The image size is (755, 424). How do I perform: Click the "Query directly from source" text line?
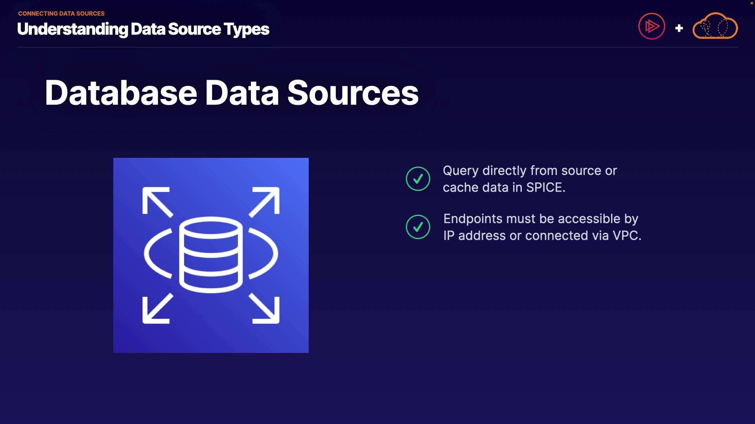(530, 171)
